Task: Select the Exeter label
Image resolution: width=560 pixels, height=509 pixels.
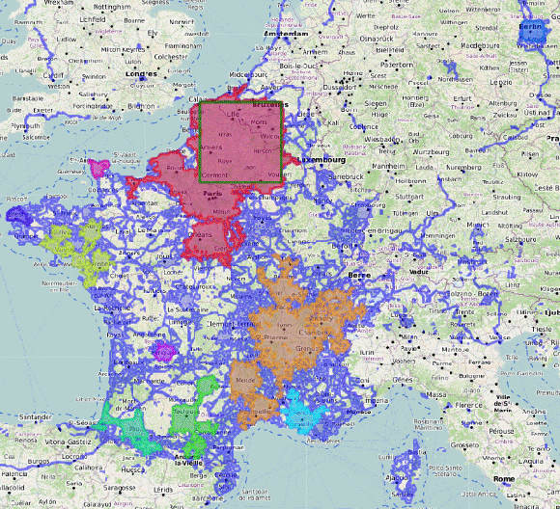Action: pos(42,111)
